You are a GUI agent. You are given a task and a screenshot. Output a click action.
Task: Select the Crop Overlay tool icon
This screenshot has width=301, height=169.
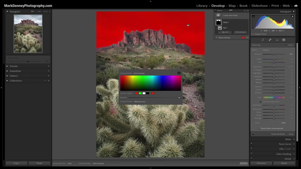coord(263,40)
